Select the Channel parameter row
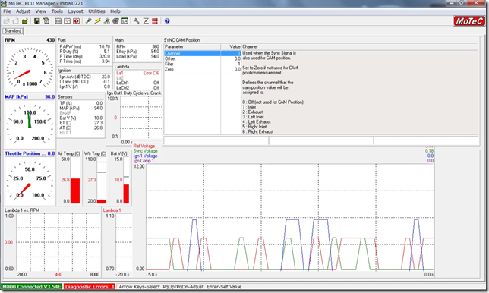 pyautogui.click(x=203, y=53)
